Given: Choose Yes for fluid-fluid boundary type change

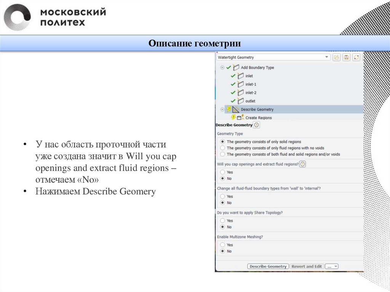Looking at the screenshot, I should (x=222, y=196).
